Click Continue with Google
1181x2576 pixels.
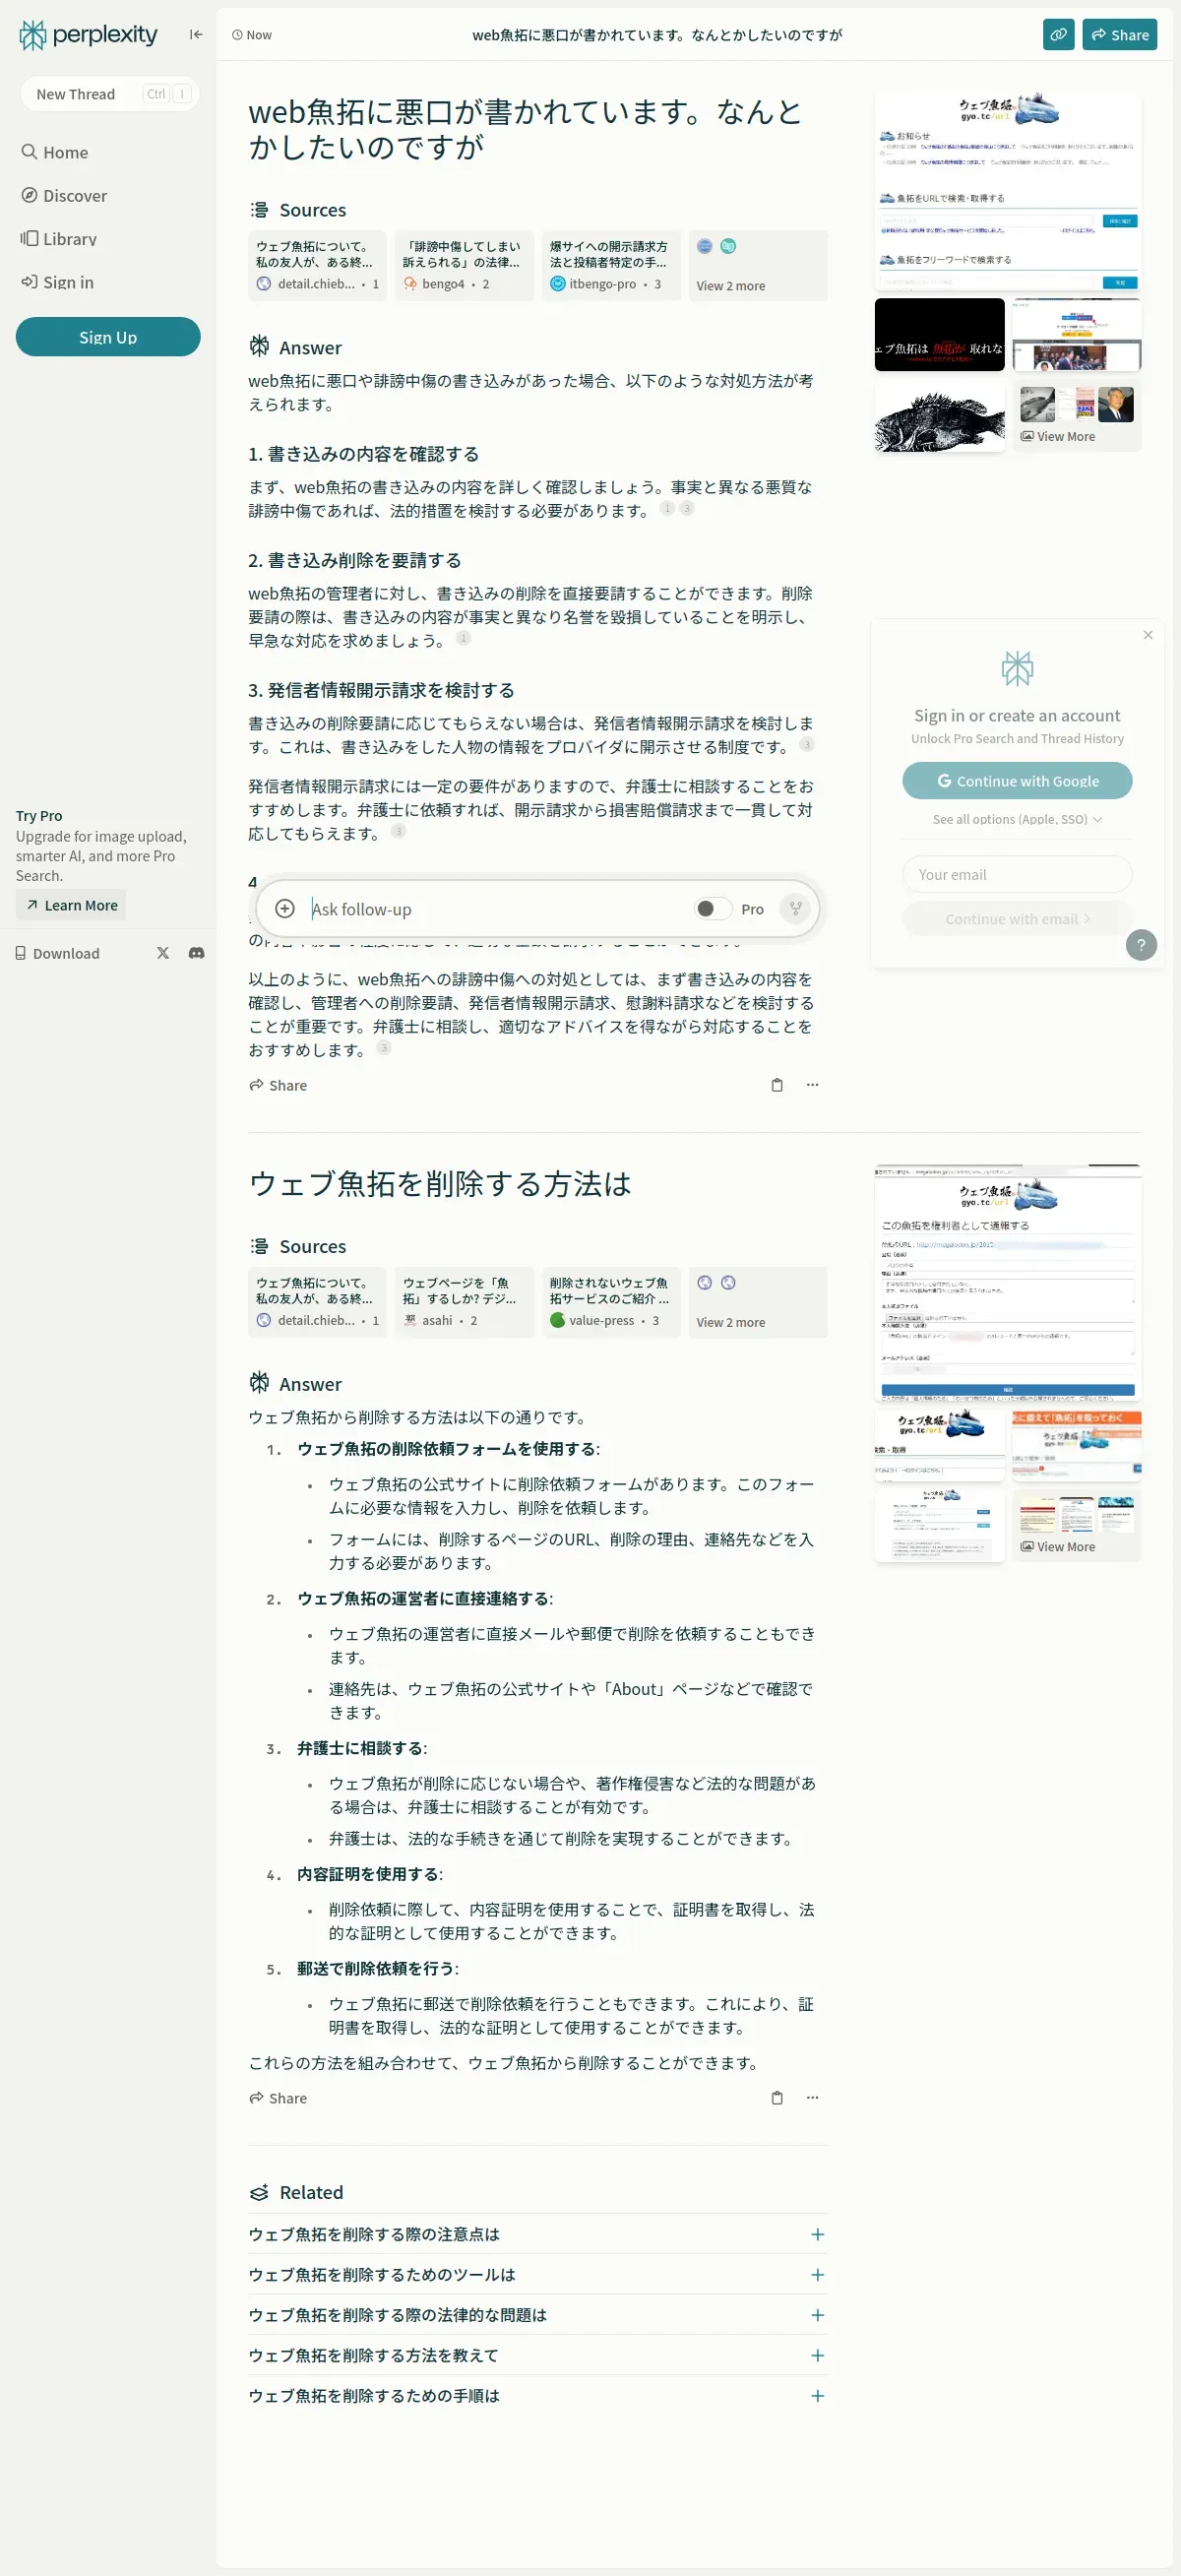(x=1017, y=781)
